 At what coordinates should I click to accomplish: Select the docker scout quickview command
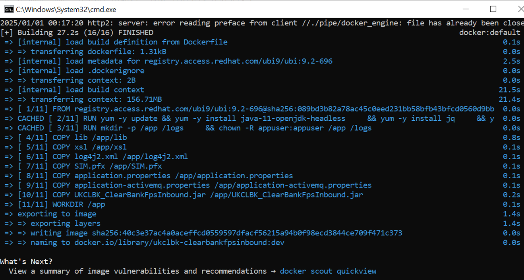329,271
